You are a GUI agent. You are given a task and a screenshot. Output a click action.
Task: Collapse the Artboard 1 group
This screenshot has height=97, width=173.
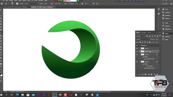(139, 45)
